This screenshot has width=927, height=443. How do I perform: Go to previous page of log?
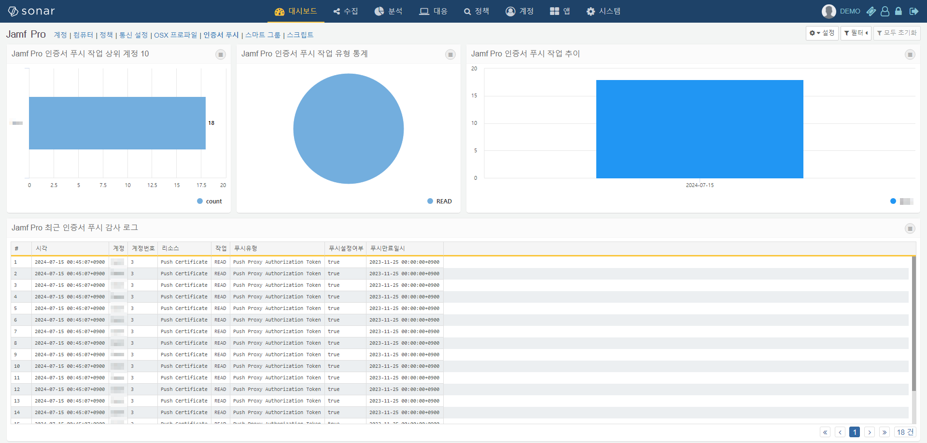[840, 432]
